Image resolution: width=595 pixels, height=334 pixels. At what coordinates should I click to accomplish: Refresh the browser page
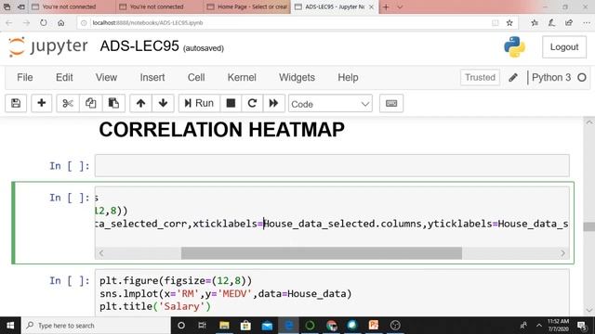(44, 22)
